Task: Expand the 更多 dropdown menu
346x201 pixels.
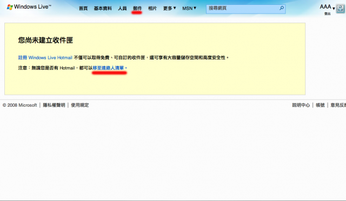Action: click(x=169, y=9)
